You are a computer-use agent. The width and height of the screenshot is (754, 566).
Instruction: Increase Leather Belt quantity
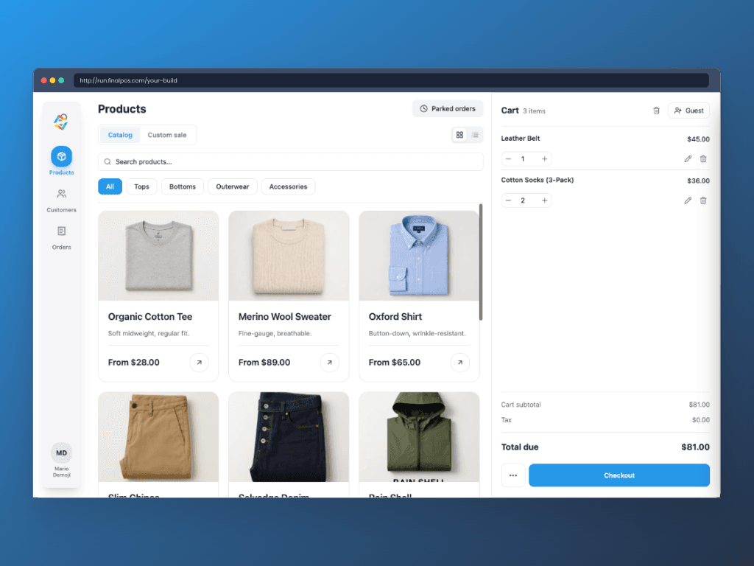coord(544,159)
